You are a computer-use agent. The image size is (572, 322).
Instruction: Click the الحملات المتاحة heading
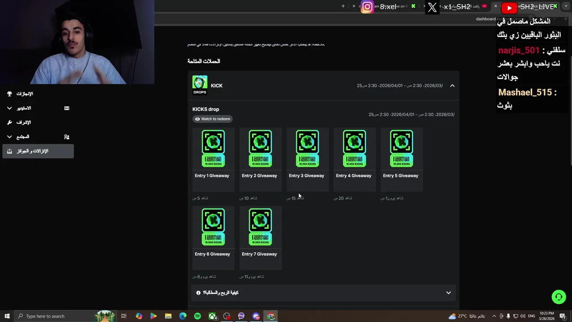coord(204,61)
